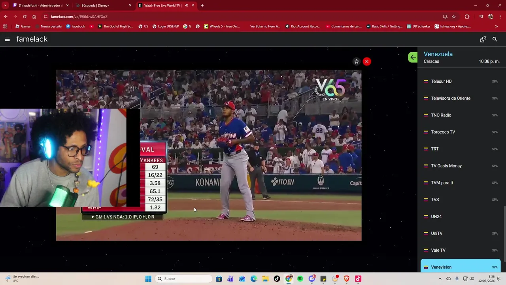Open Brave browser from the taskbar
Image resolution: width=506 pixels, height=285 pixels.
point(347,279)
